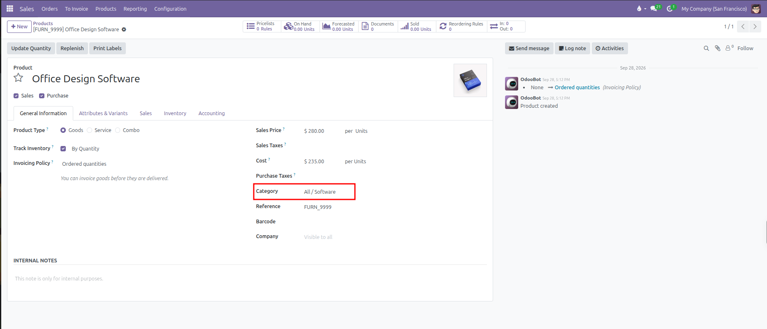Click the Send message button

[x=529, y=49]
